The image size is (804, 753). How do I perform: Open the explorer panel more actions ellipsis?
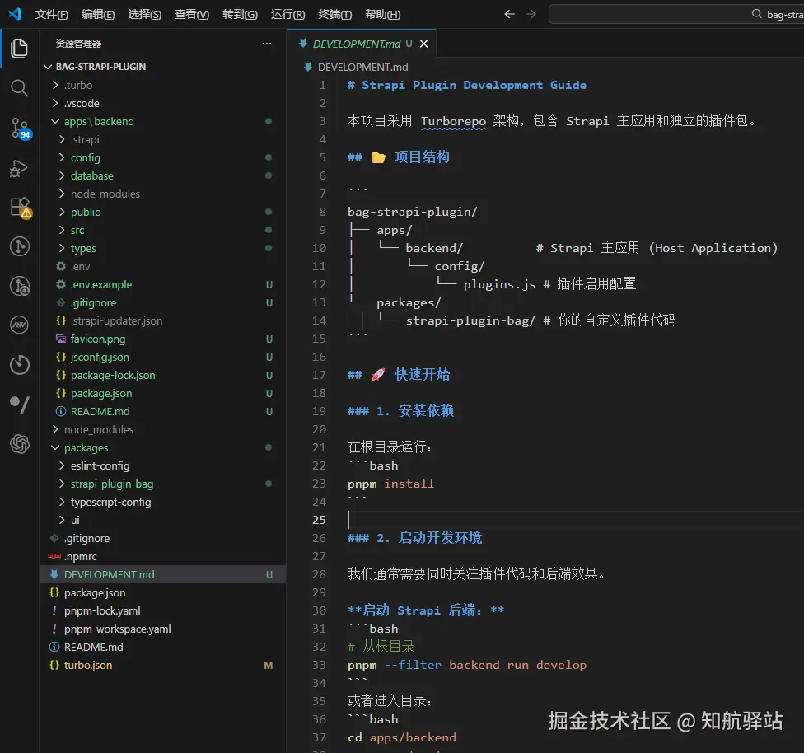(266, 44)
